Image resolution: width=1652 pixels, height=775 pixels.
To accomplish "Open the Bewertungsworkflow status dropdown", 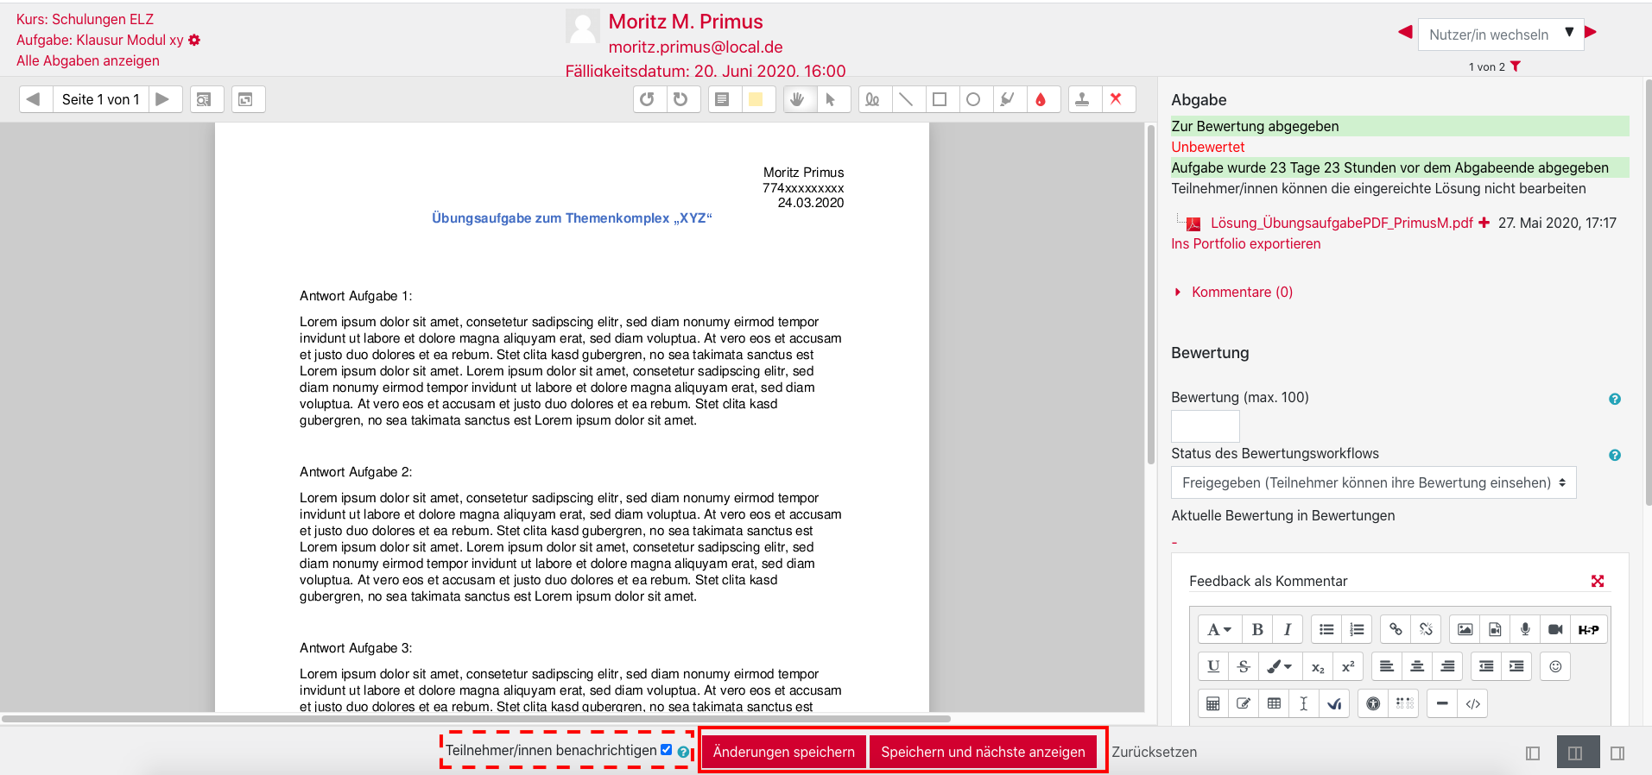I will pos(1373,482).
